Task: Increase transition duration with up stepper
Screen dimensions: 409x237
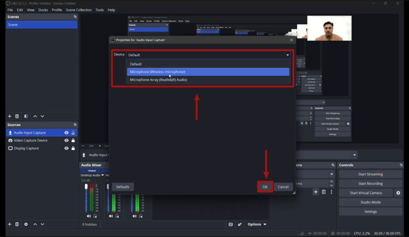Action: pyautogui.click(x=331, y=181)
